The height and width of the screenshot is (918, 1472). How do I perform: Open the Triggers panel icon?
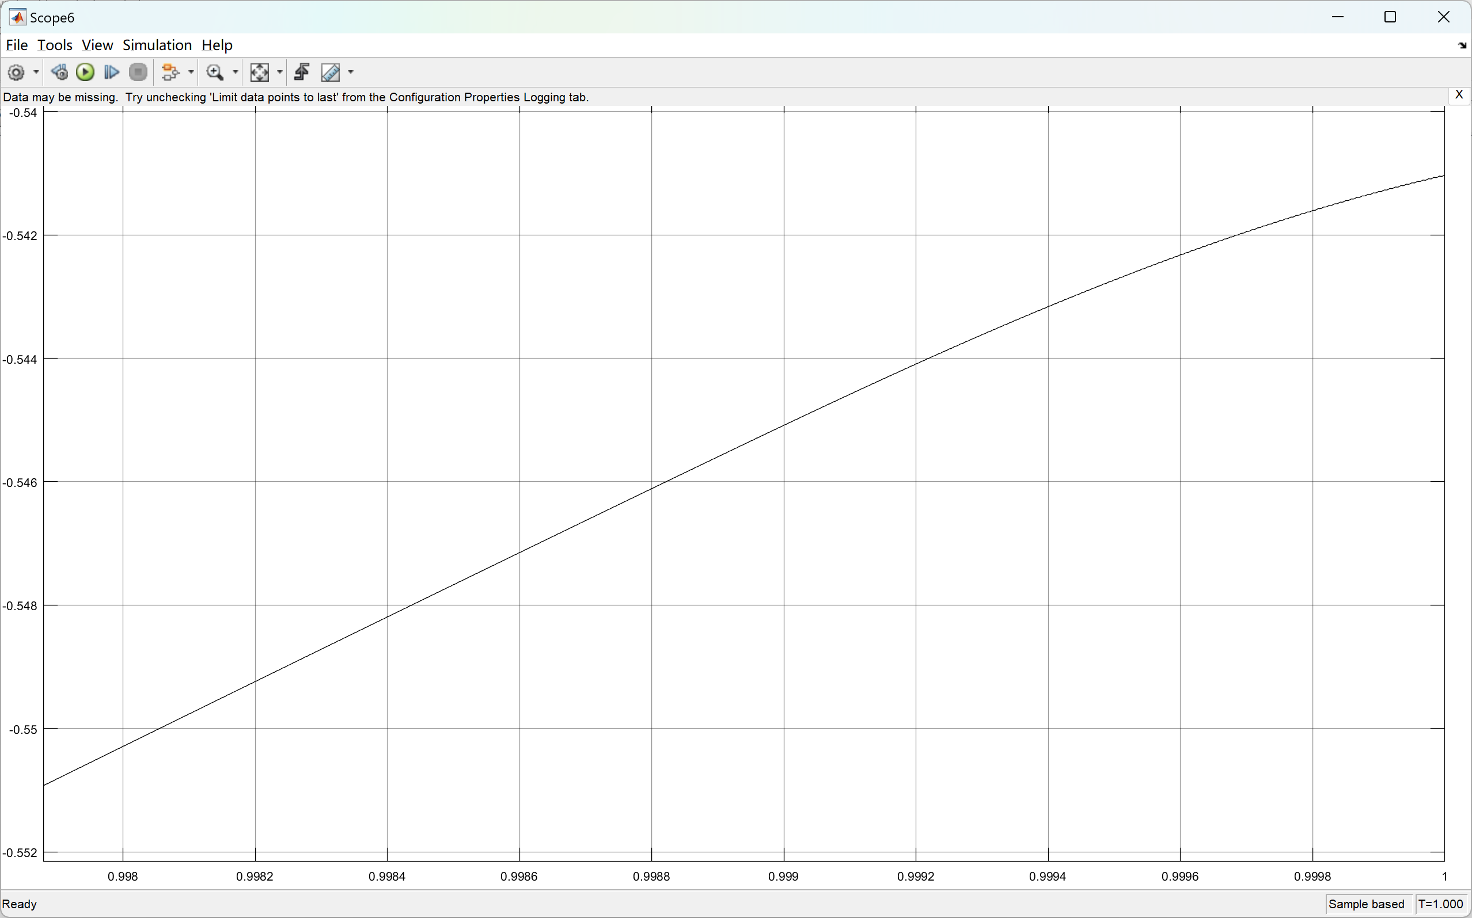pos(302,73)
